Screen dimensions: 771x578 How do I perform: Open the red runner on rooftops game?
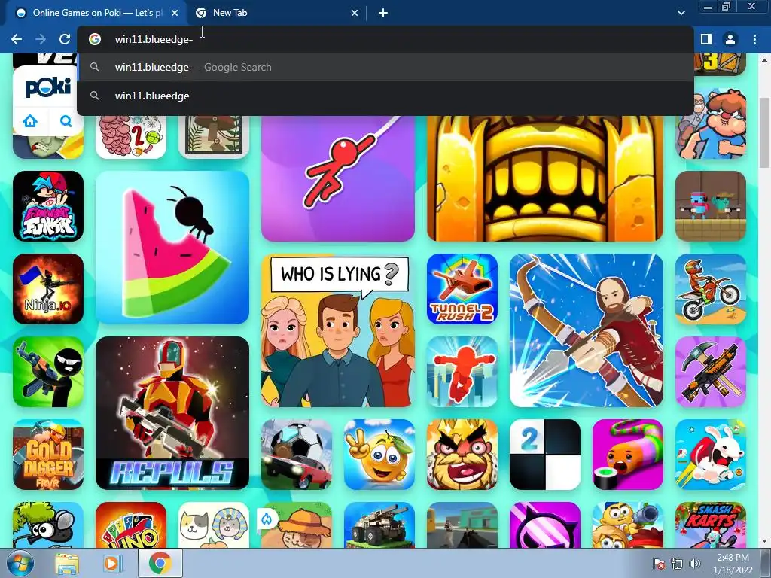[x=462, y=372]
